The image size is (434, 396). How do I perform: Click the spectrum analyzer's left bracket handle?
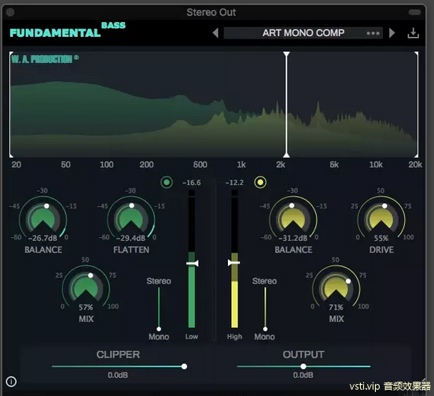tap(10, 105)
